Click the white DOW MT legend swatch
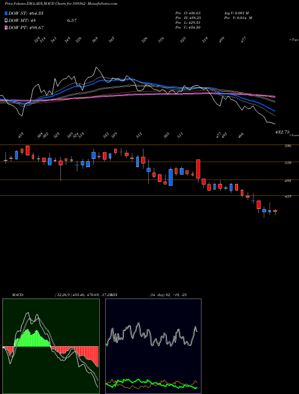Viewport: 299px width, 394px height. (x=6, y=20)
